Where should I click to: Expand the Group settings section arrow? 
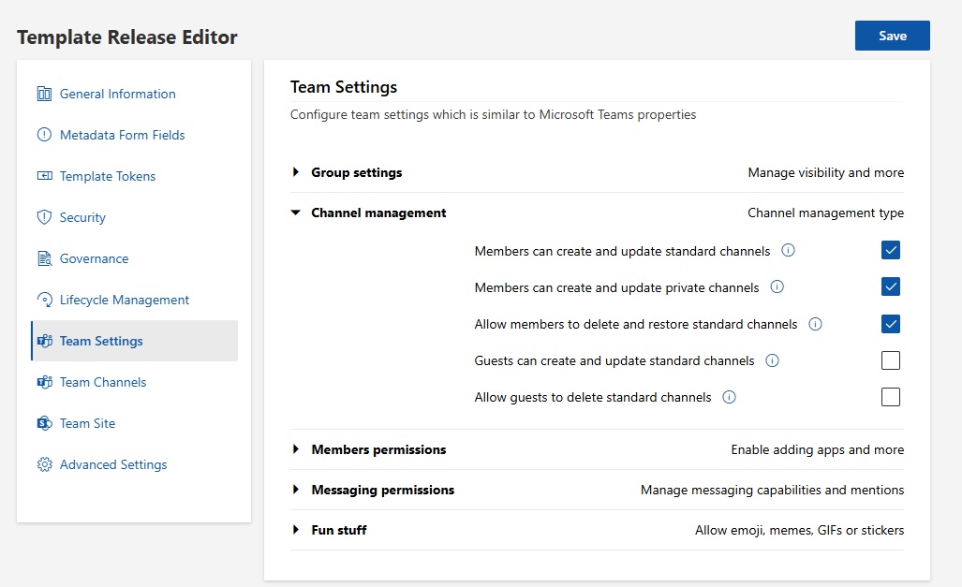[x=296, y=172]
